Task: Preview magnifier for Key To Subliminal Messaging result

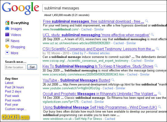Action: click(x=156, y=66)
